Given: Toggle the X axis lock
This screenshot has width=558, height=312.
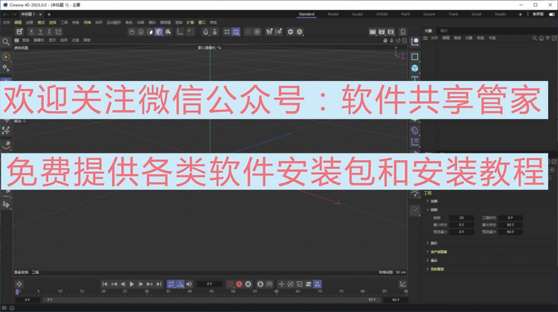Looking at the screenshot, I should point(31,32).
